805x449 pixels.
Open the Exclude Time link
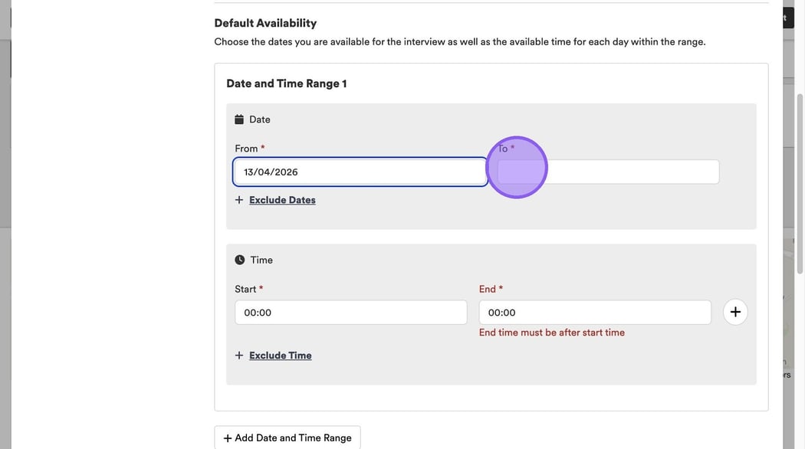click(x=280, y=356)
